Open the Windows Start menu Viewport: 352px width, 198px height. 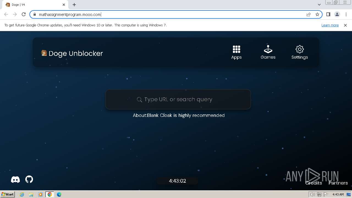point(7,194)
